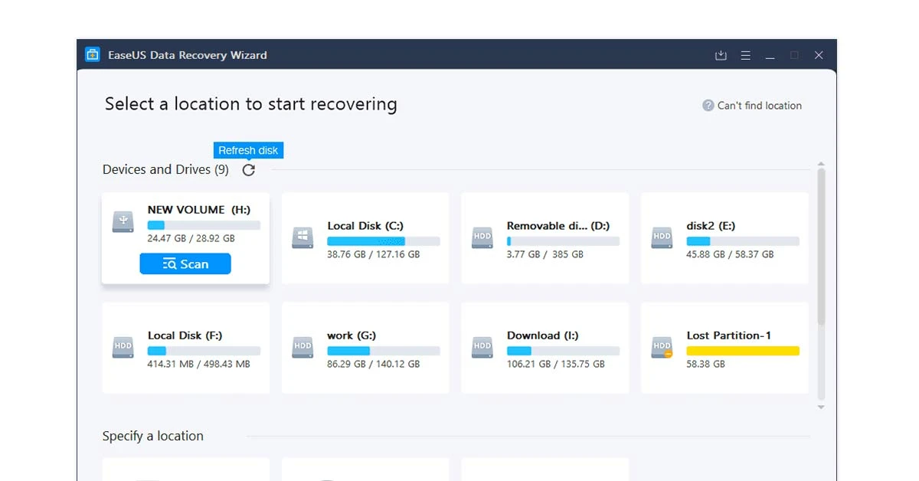Click the Windows icon on Local Disk (C:)
This screenshot has width=919, height=481.
coord(302,238)
